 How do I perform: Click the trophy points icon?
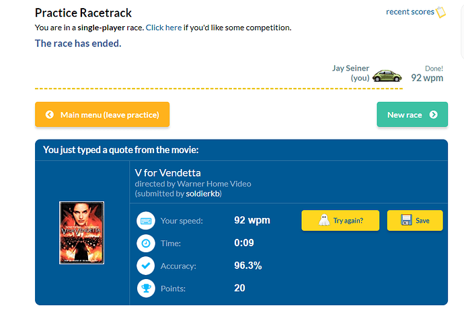[x=146, y=288]
